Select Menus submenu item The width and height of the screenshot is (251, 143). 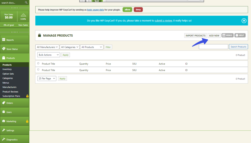pyautogui.click(x=6, y=83)
